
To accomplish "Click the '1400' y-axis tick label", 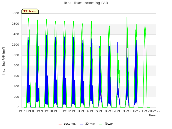I will tap(16, 34).
